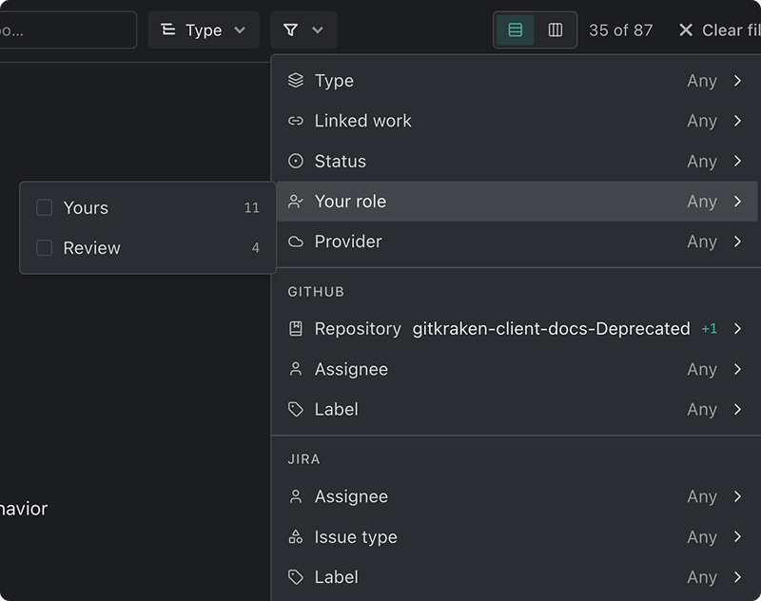This screenshot has width=761, height=601.
Task: Click the Yours count 11
Action: coord(251,207)
